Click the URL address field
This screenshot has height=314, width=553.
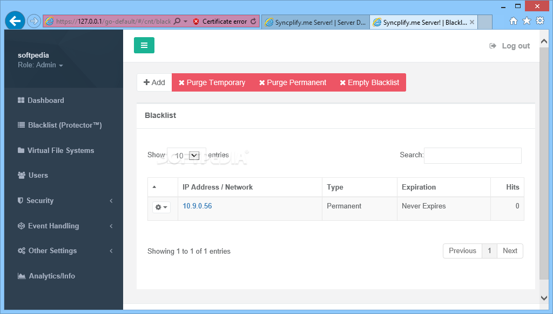[x=113, y=22]
